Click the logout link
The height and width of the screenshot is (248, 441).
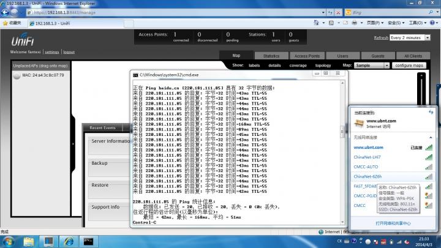pos(69,52)
